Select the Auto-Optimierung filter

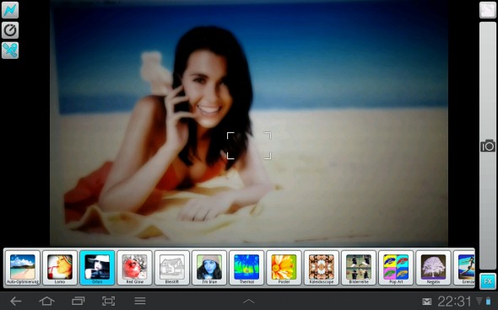click(23, 268)
